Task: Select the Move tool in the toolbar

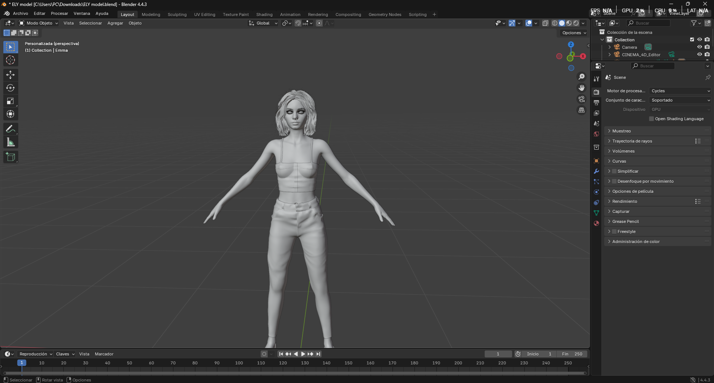Action: (x=10, y=75)
